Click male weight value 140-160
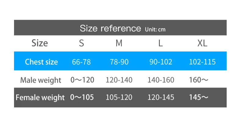241x135 pixels. [x=161, y=80]
